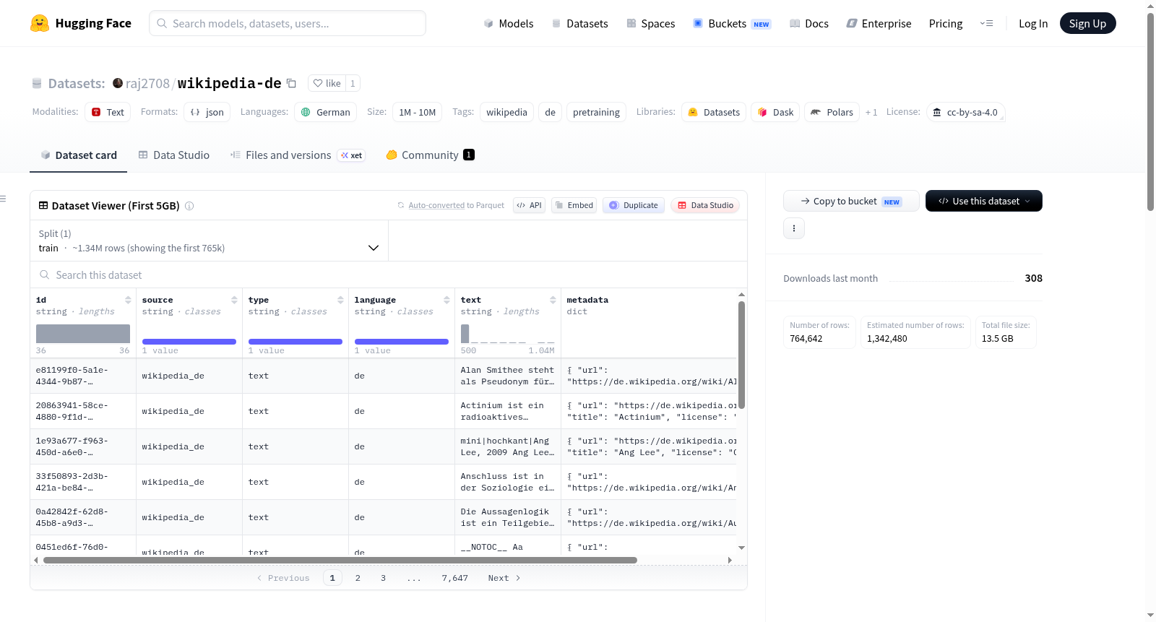Show the additional libraries +1
The width and height of the screenshot is (1156, 622).
871,113
